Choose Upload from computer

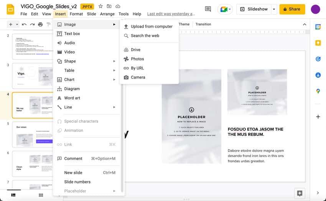[151, 26]
